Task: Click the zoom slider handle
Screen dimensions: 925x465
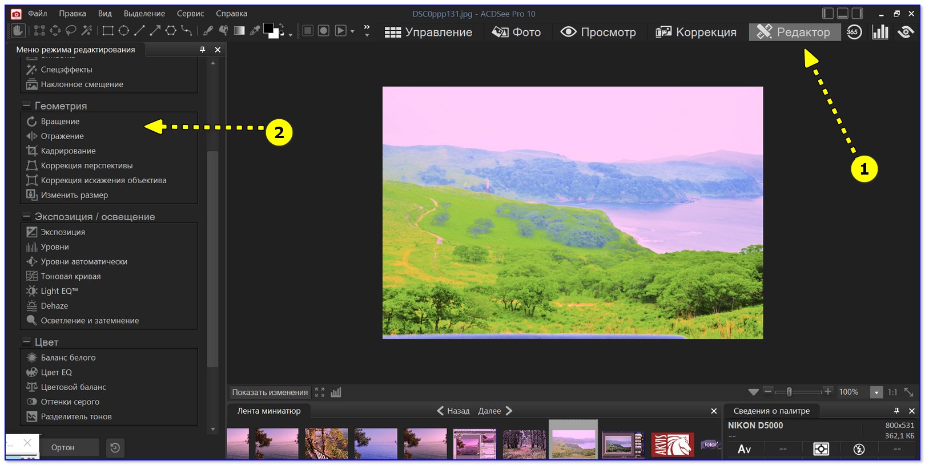Action: [789, 392]
